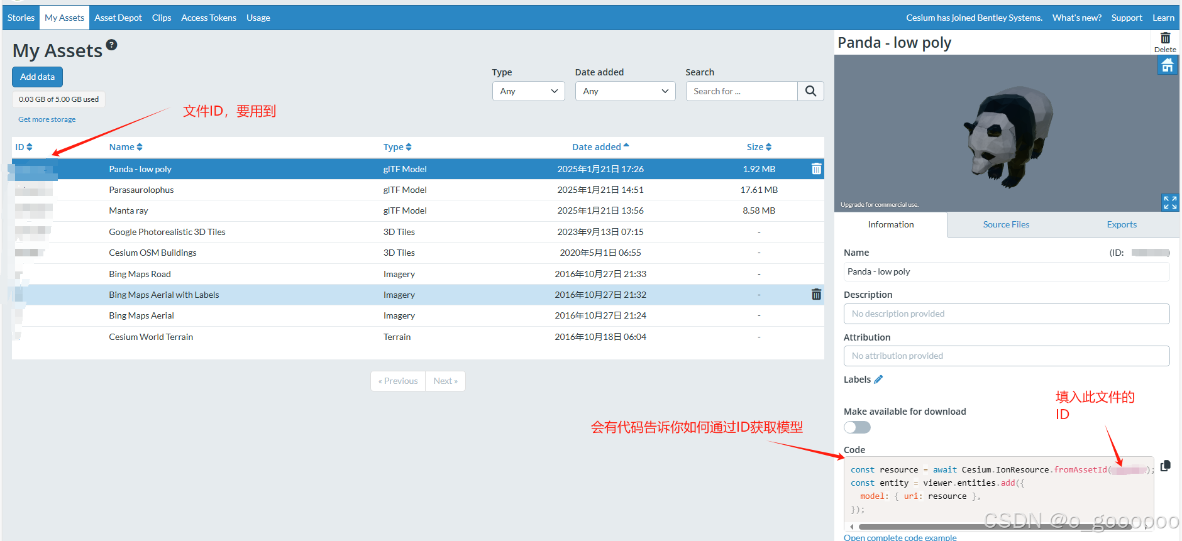1182x541 pixels.
Task: Sort the table by Type column
Action: [397, 147]
